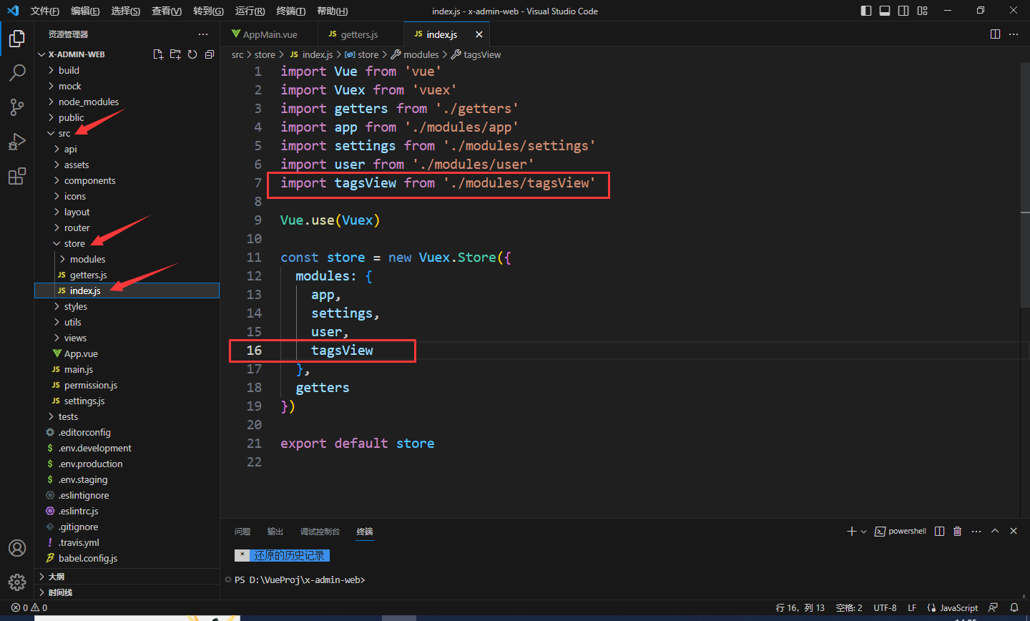The width and height of the screenshot is (1030, 621).
Task: Refresh the explorer file tree
Action: coord(192,54)
